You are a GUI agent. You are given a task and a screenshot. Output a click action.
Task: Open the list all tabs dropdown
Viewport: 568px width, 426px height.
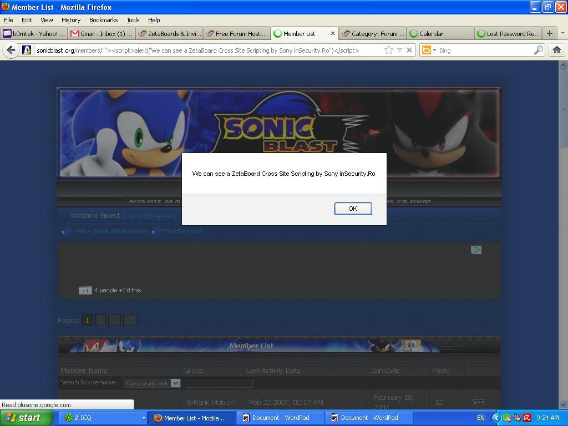pos(562,33)
